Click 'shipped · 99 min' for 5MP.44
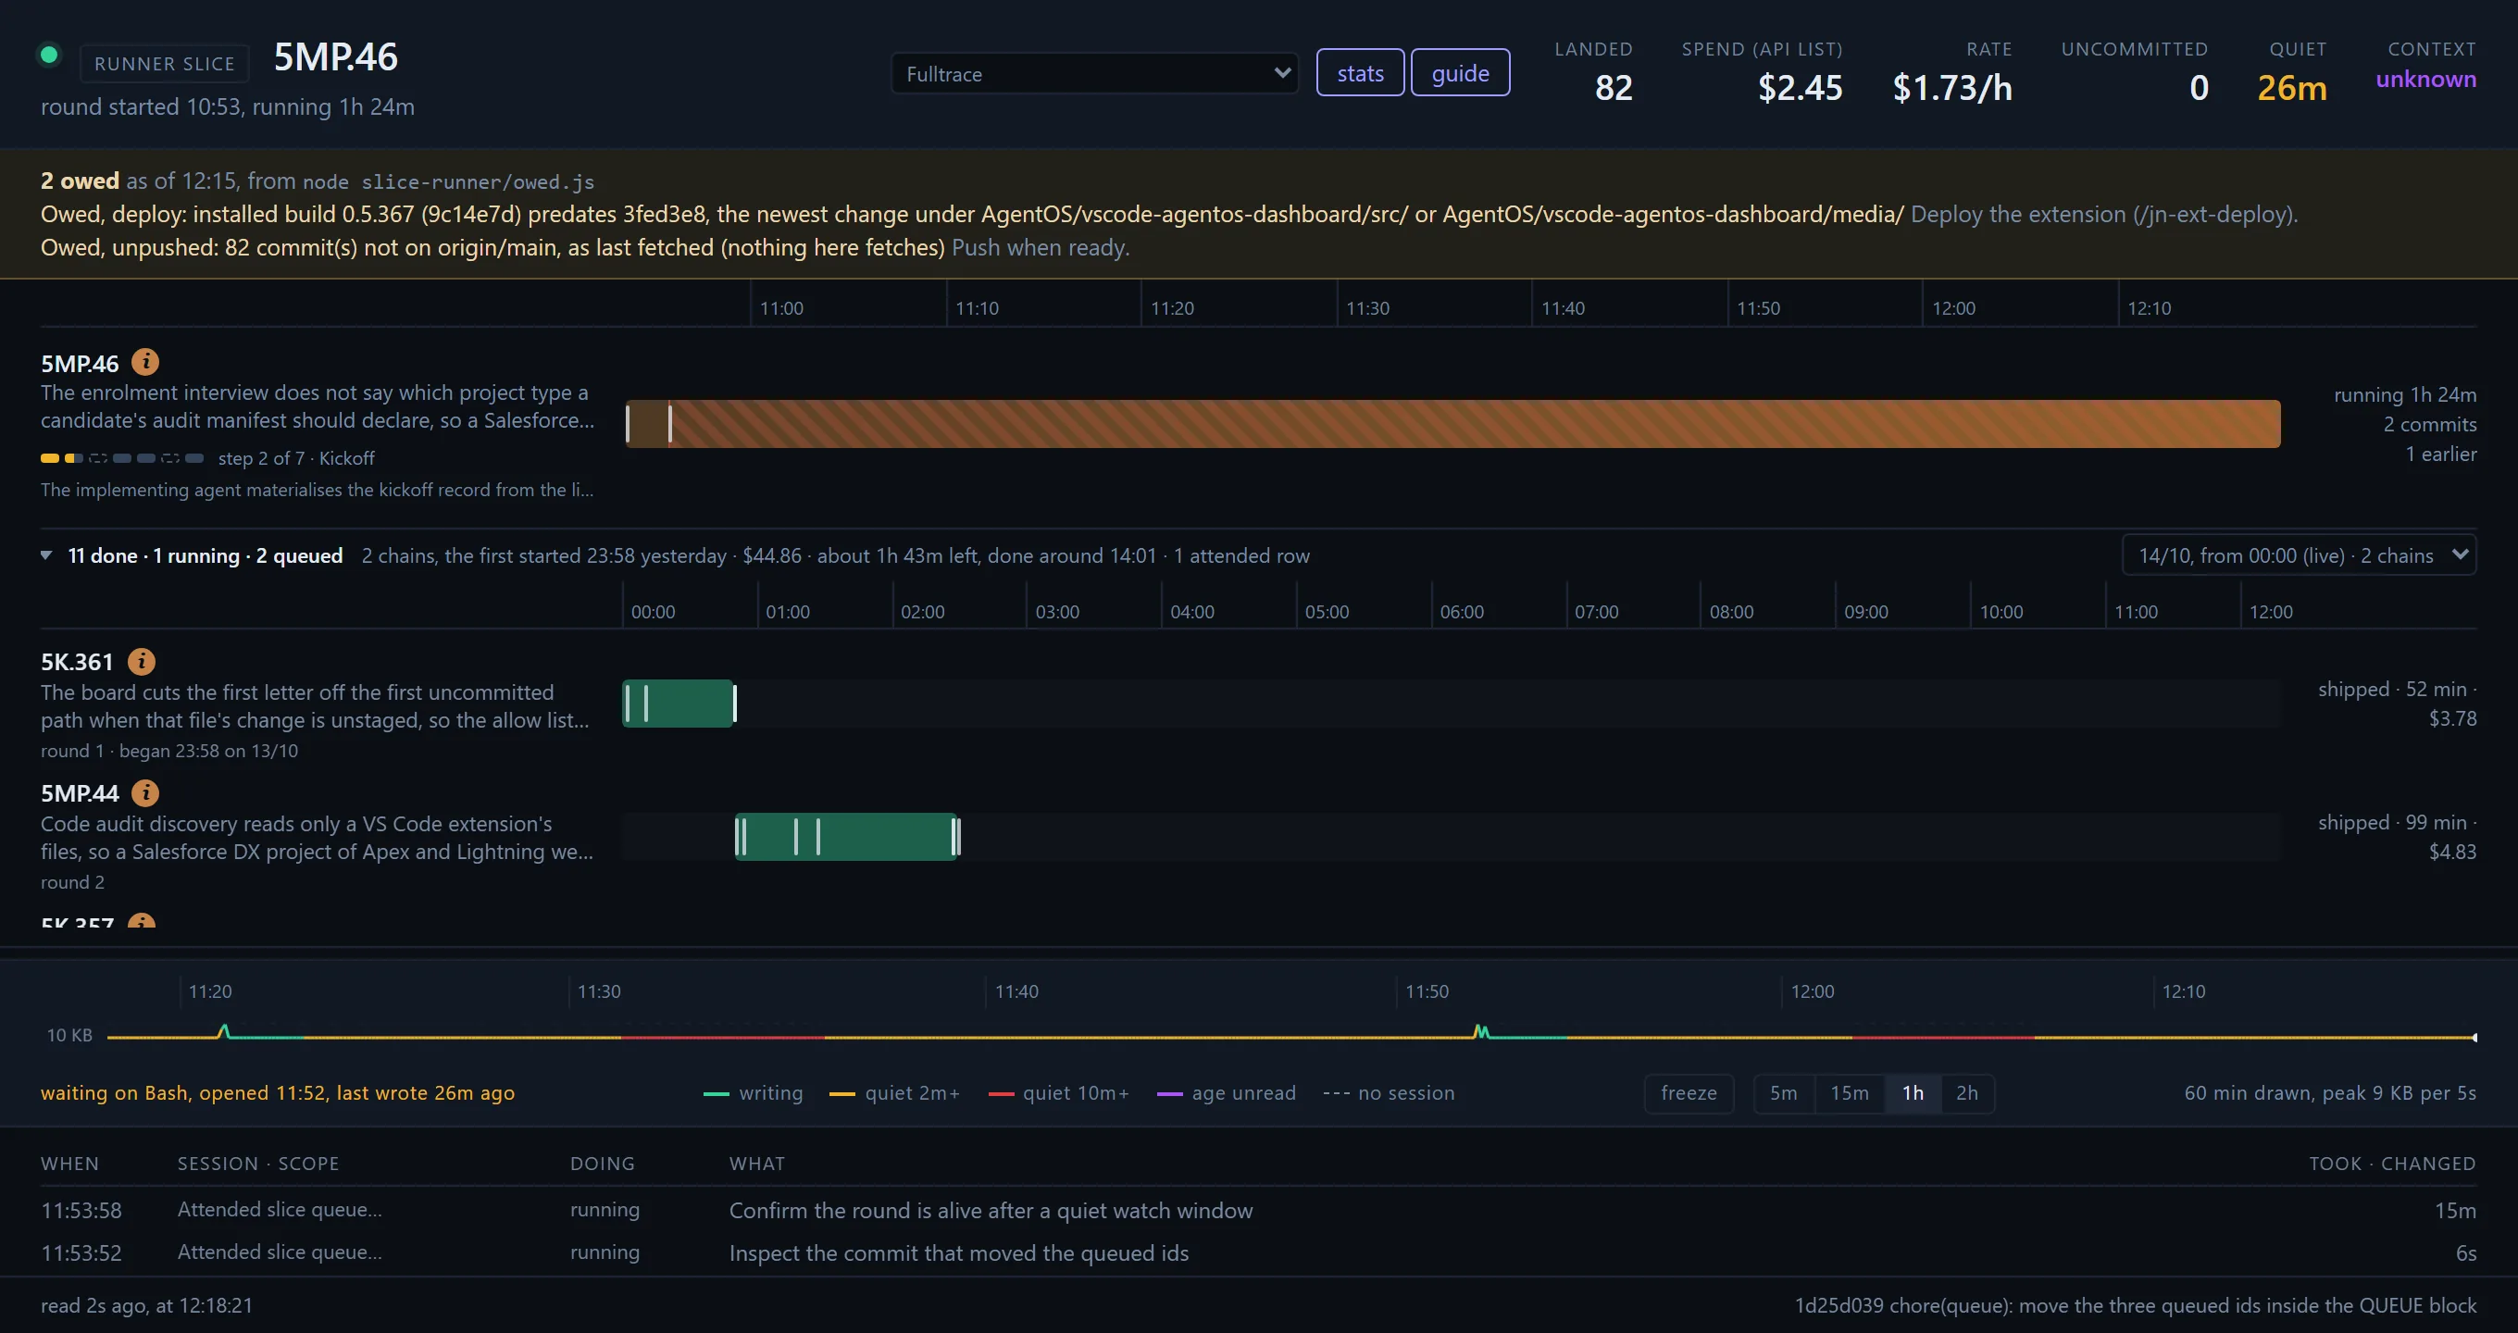Viewport: 2518px width, 1333px height. tap(2392, 823)
